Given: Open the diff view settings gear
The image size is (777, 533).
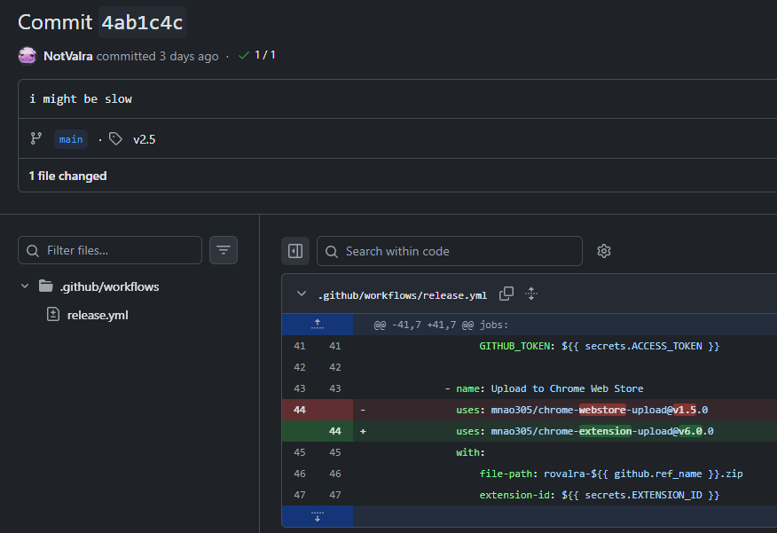Looking at the screenshot, I should point(603,251).
